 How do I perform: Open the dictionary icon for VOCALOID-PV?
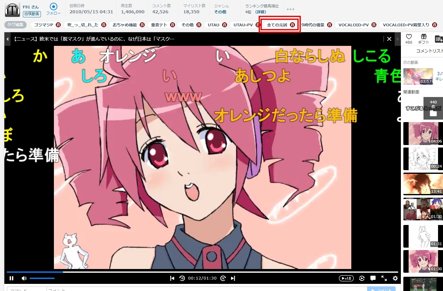pyautogui.click(x=374, y=25)
